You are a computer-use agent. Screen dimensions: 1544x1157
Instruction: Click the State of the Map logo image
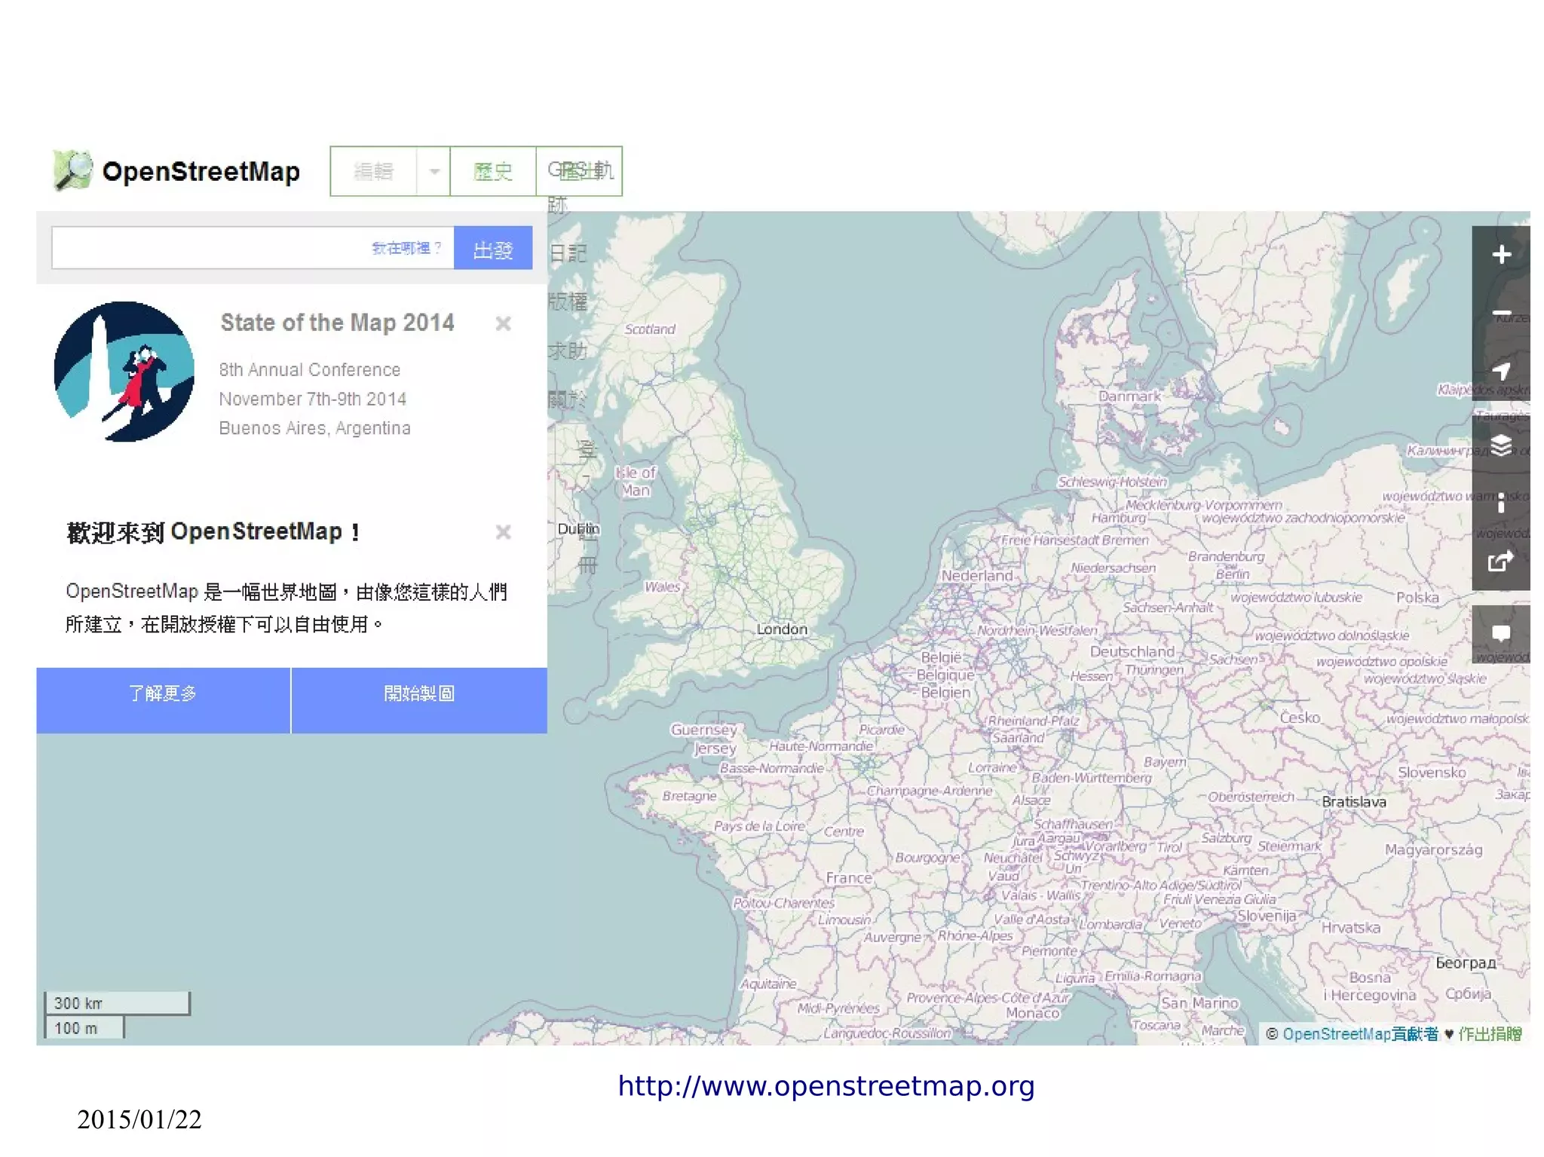[124, 372]
